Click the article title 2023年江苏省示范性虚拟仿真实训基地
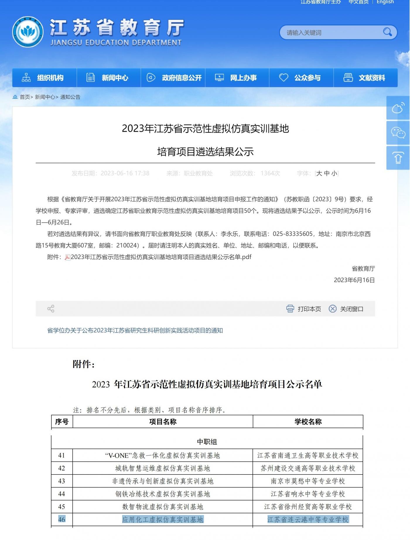This screenshot has width=410, height=540. click(205, 128)
